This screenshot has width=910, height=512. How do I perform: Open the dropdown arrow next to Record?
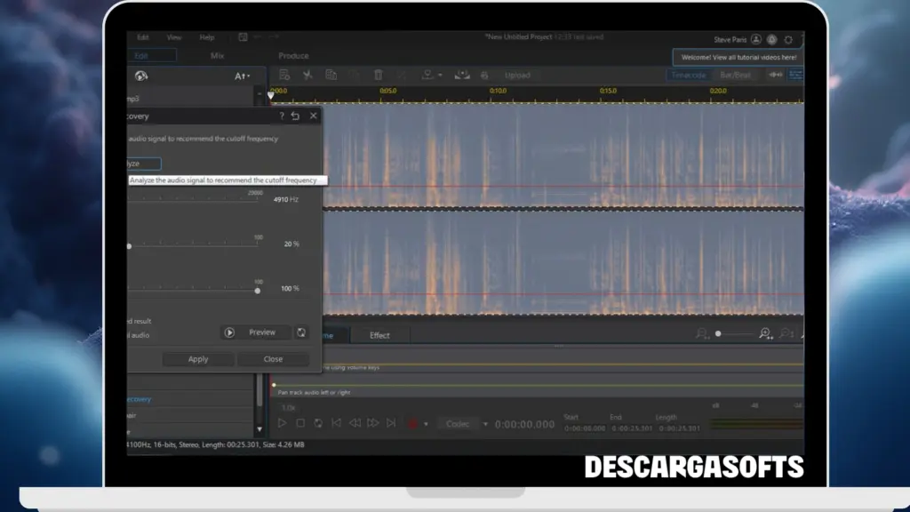(427, 423)
